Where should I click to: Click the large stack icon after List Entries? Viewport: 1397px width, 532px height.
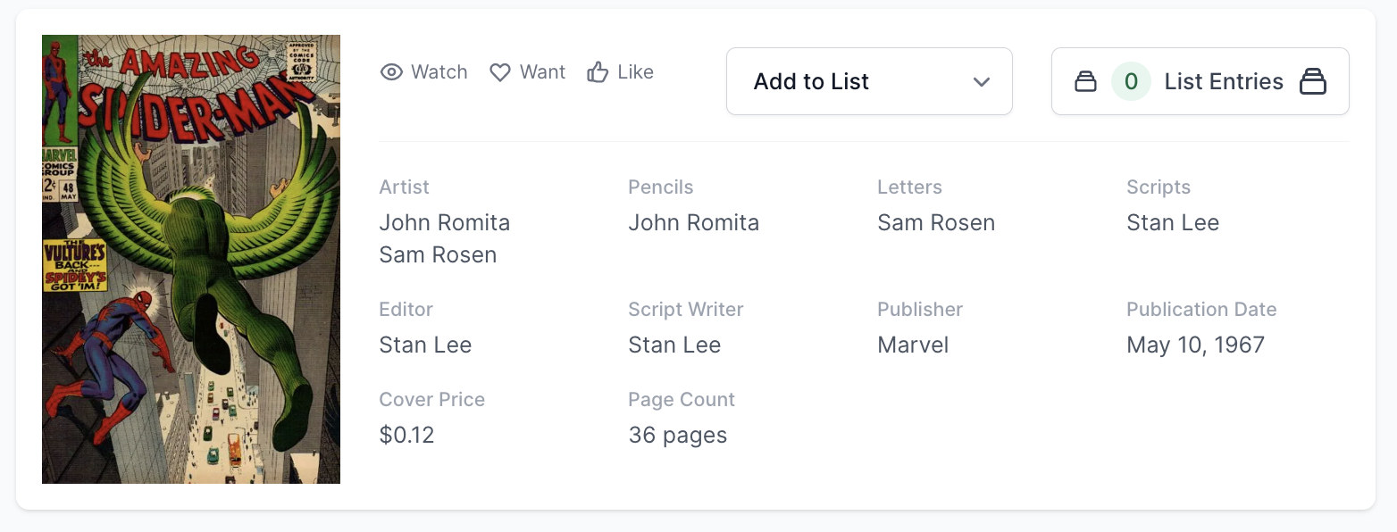coord(1312,82)
